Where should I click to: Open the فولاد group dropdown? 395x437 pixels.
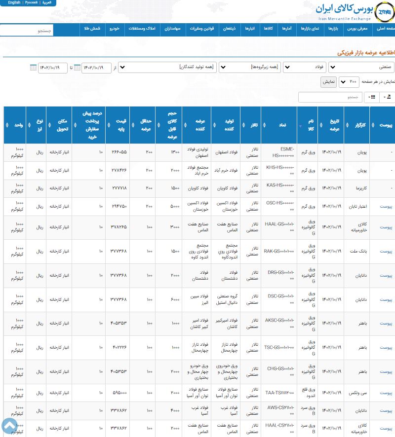[304, 67]
